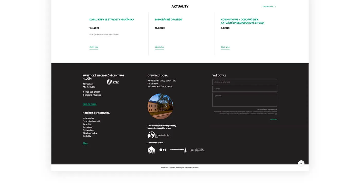Open the Moravskoslezský kraj logo
360x194 pixels.
pyautogui.click(x=158, y=135)
